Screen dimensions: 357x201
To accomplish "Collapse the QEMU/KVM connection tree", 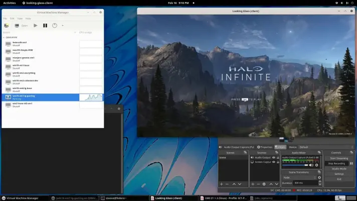I will point(4,37).
